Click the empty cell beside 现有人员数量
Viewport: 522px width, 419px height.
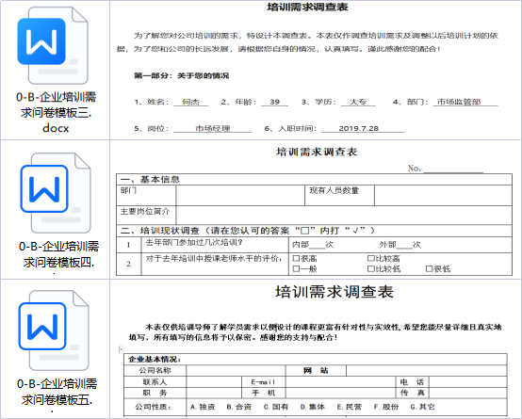tap(443, 195)
